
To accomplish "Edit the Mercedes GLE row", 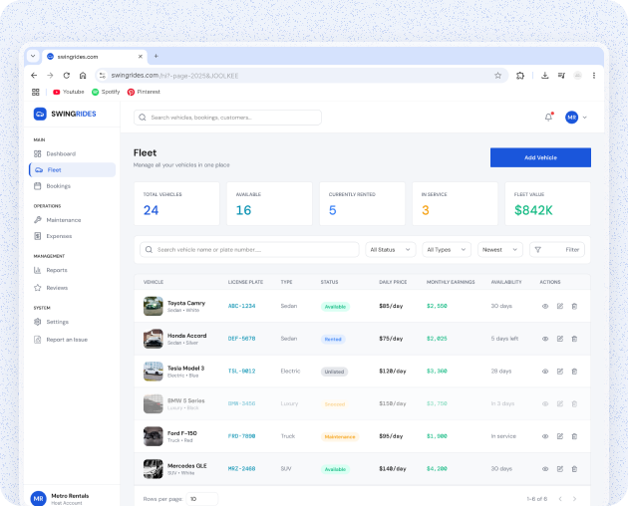I will [560, 469].
